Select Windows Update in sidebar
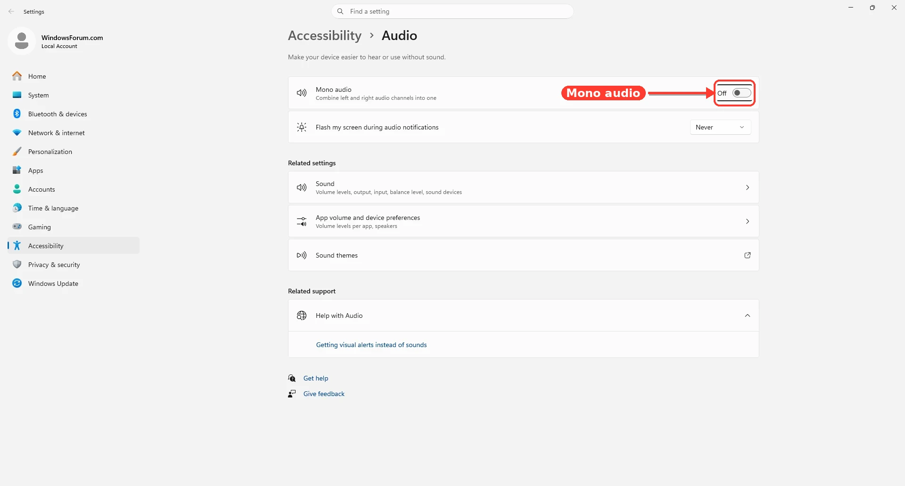 click(x=74, y=283)
